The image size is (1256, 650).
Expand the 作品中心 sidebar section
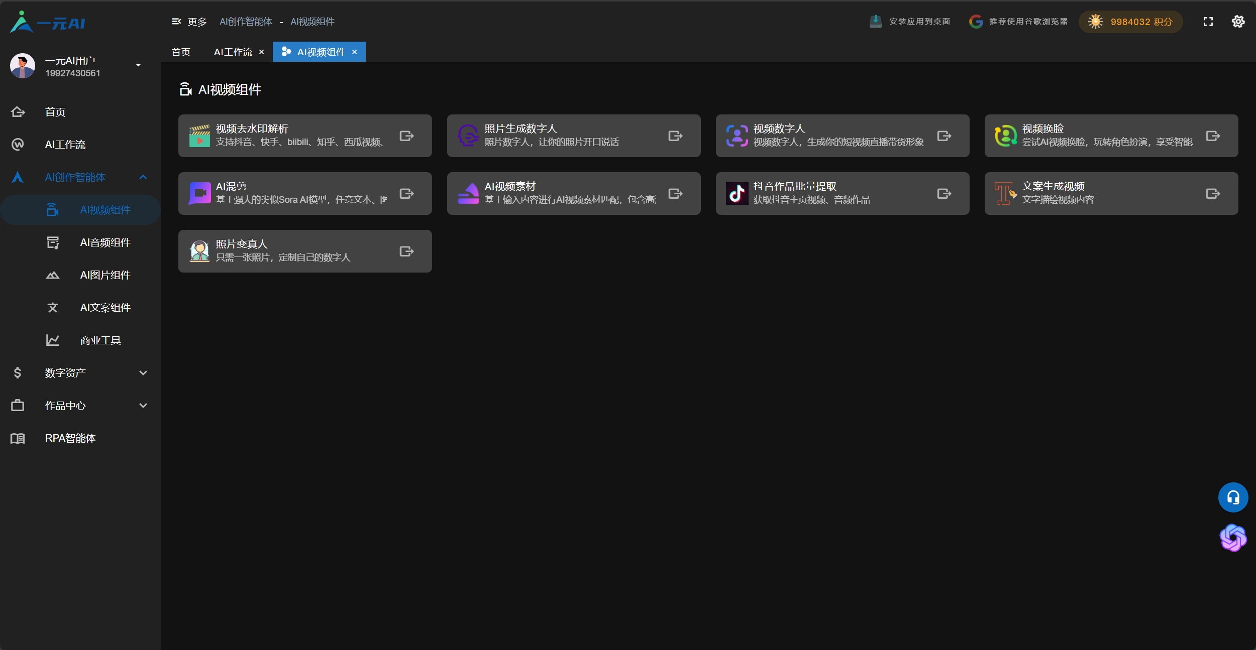[x=143, y=406]
